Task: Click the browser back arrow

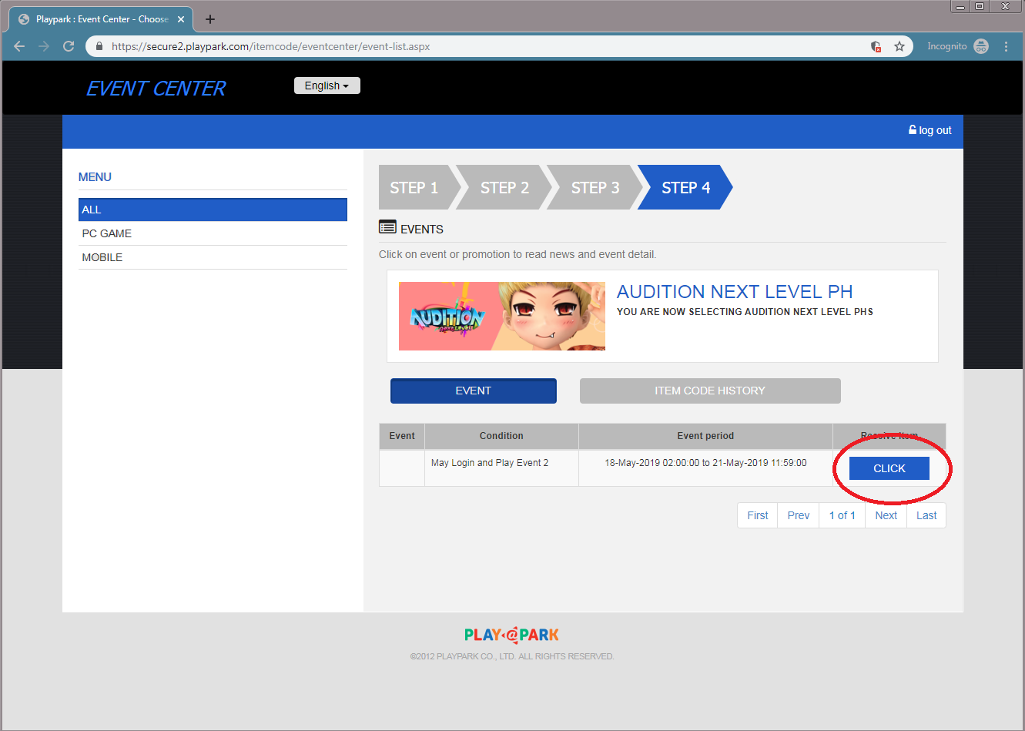Action: tap(19, 46)
